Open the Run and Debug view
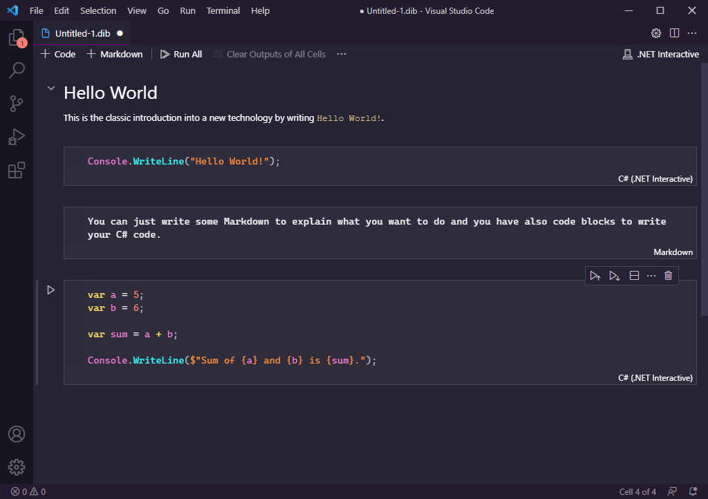Viewport: 708px width, 499px height. tap(17, 137)
